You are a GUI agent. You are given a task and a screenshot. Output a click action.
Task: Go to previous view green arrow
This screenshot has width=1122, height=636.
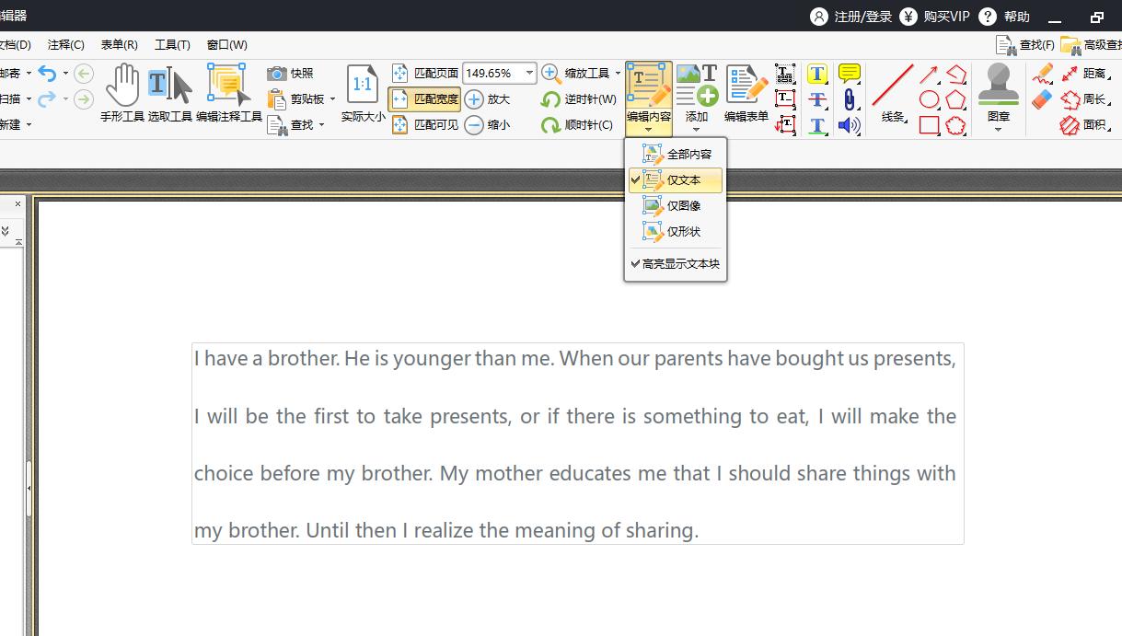[x=84, y=74]
